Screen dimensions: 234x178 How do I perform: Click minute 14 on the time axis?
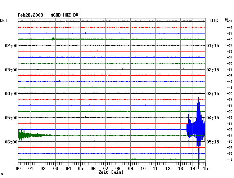193,168
